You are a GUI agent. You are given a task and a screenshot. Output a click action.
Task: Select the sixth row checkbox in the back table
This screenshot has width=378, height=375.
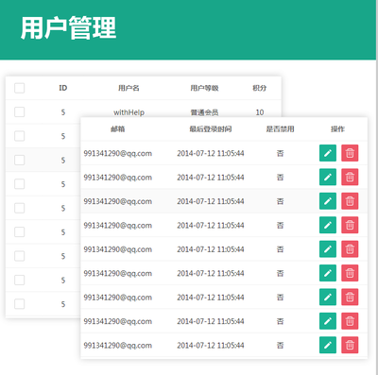click(20, 232)
